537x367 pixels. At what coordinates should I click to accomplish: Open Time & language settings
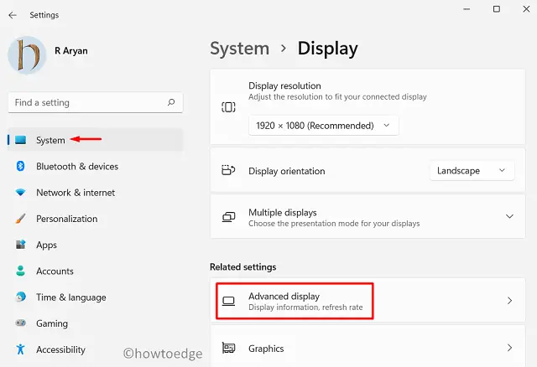tap(70, 297)
